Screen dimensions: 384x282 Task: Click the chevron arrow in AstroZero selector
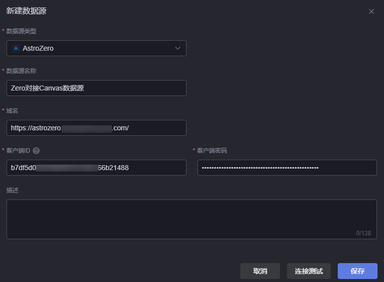[x=178, y=48]
